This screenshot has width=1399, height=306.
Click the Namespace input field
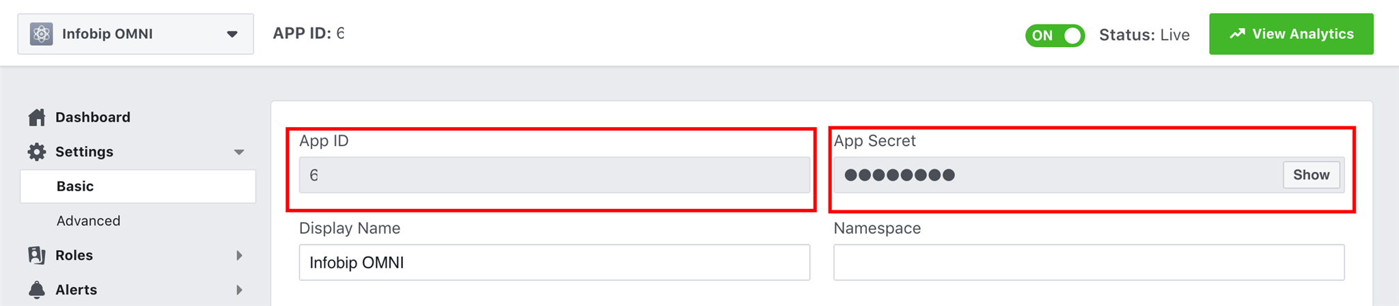pyautogui.click(x=1088, y=263)
